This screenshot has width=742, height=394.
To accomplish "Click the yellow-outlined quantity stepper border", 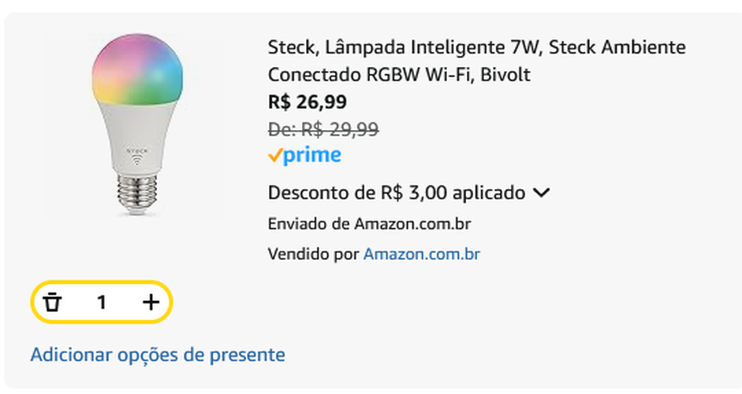I will (102, 283).
